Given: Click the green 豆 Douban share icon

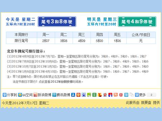Looking at the screenshot, I should (x=94, y=95).
